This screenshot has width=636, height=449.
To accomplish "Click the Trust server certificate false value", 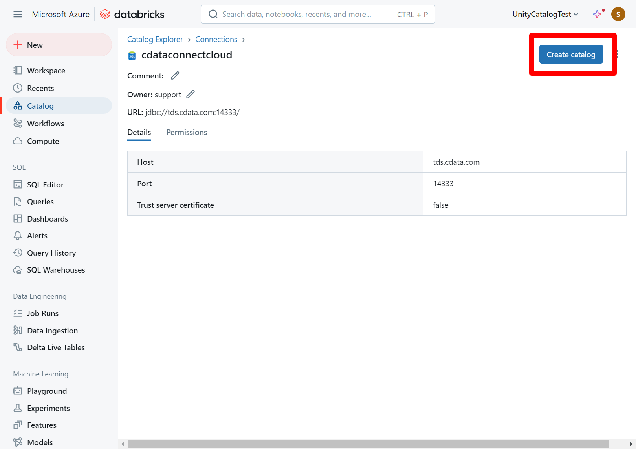I will pyautogui.click(x=440, y=205).
